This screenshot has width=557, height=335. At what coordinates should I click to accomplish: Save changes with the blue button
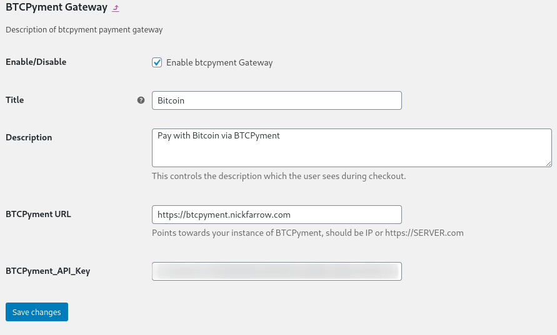coord(37,312)
